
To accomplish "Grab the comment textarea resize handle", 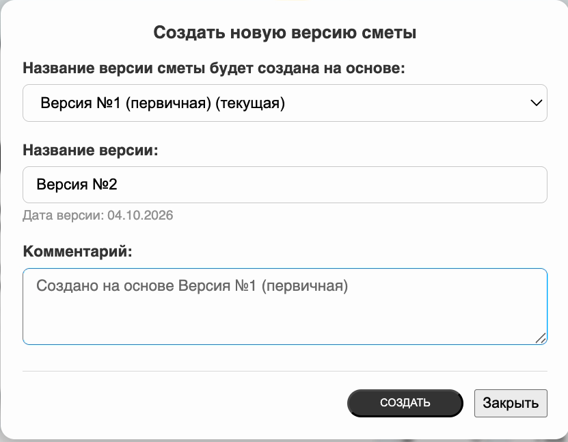I will click(541, 338).
